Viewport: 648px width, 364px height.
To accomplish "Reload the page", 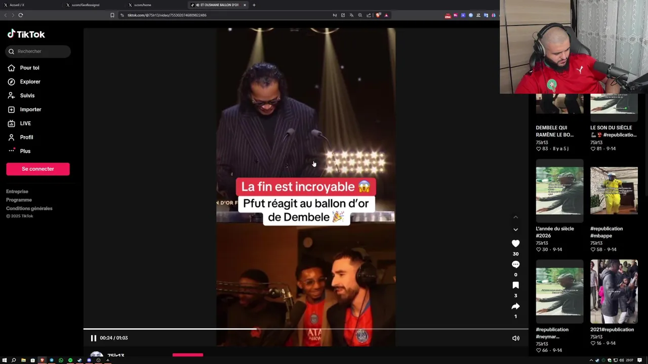I will pyautogui.click(x=21, y=15).
